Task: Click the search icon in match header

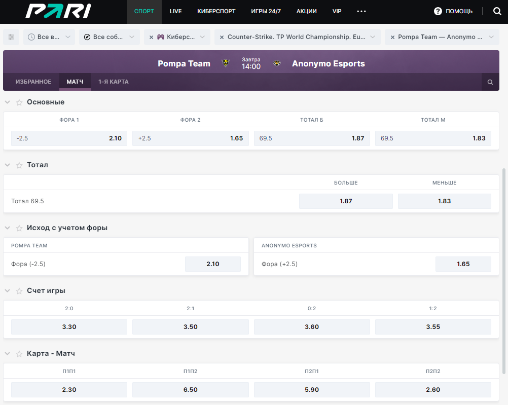Action: [490, 82]
